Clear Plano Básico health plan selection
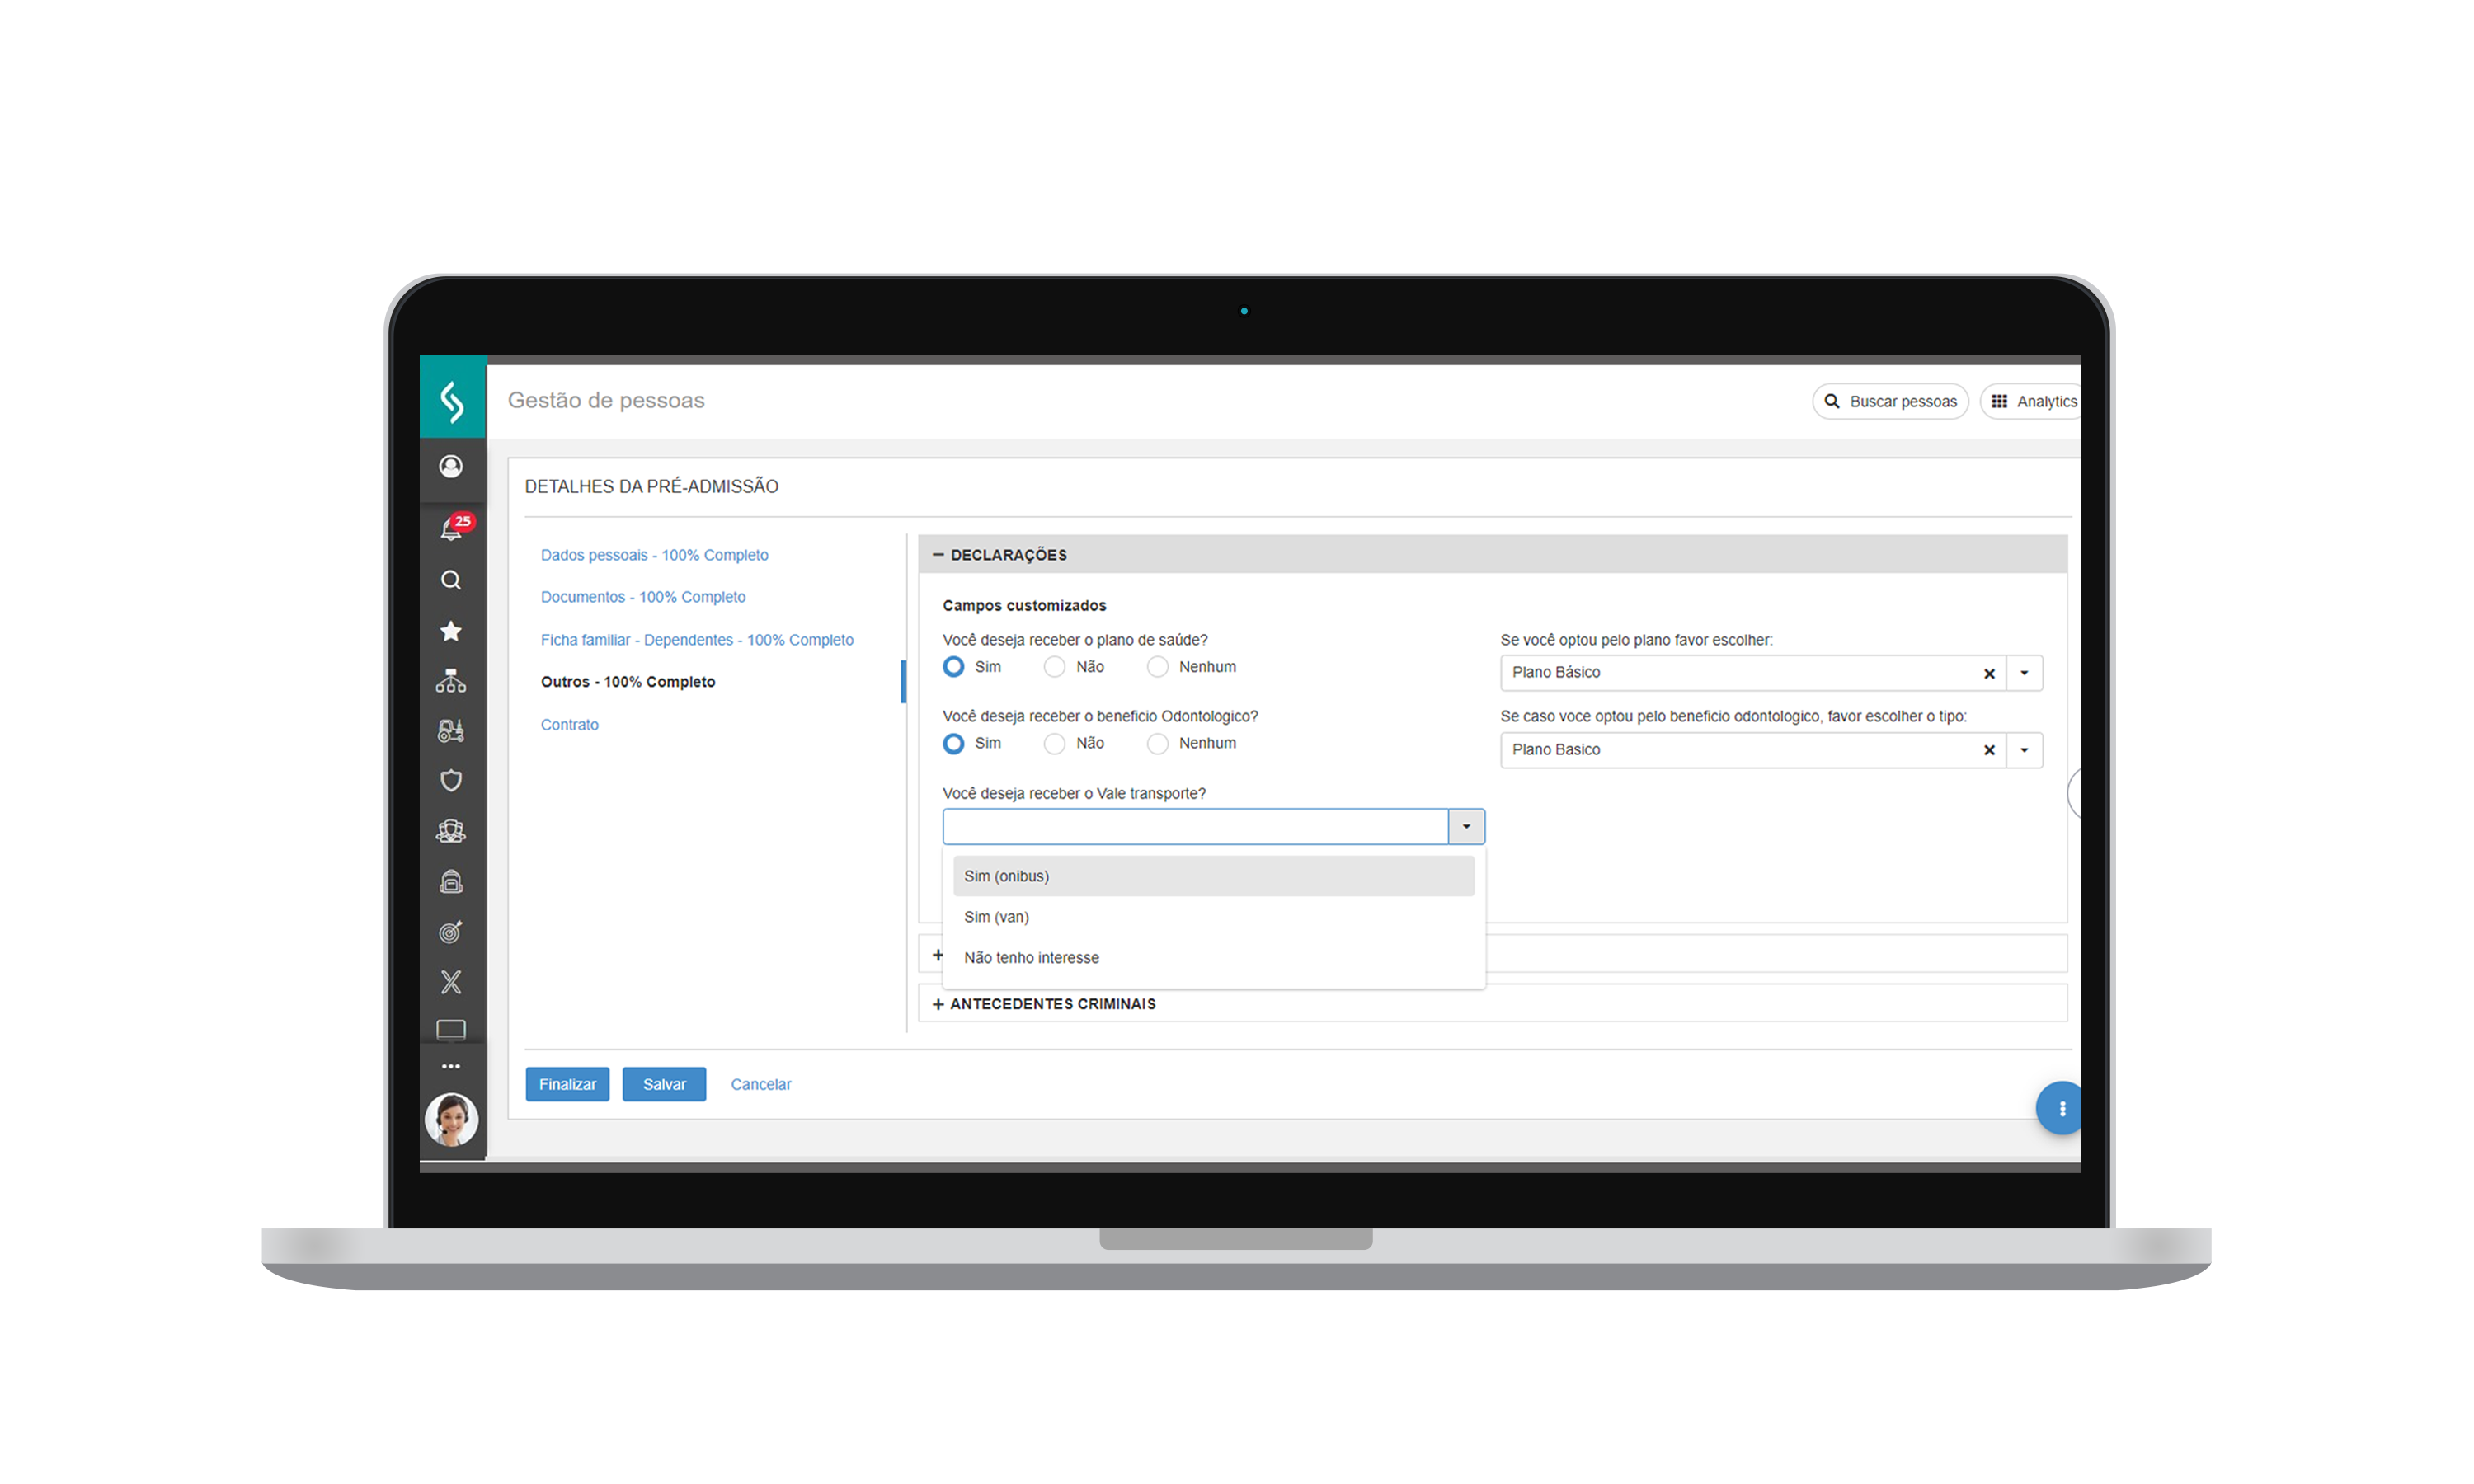Screen dimensions: 2474x1484 tap(1988, 673)
